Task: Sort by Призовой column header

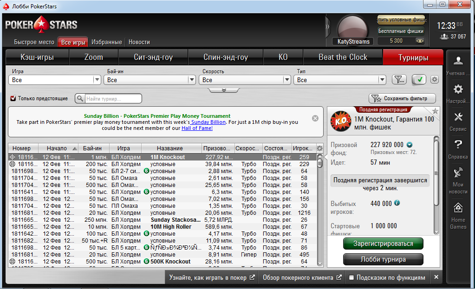Action: 217,148
